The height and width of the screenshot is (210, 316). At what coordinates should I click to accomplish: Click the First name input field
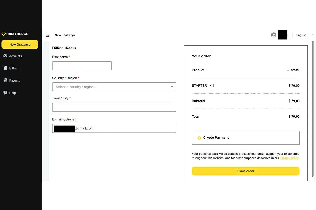[x=82, y=66]
